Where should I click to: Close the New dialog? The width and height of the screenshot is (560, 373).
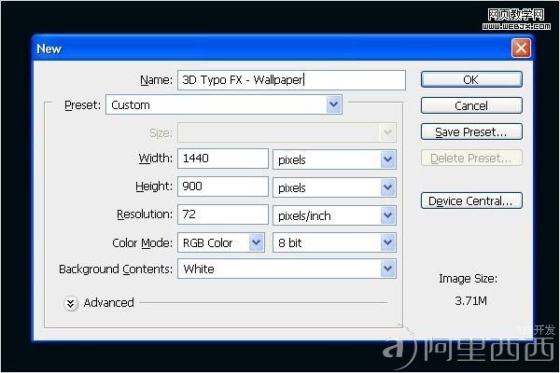point(521,48)
